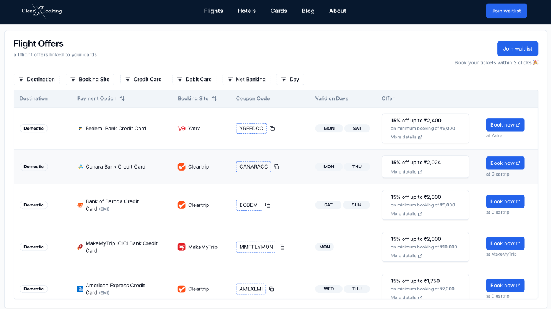Click the American Express card logo
551x309 pixels.
[80, 289]
